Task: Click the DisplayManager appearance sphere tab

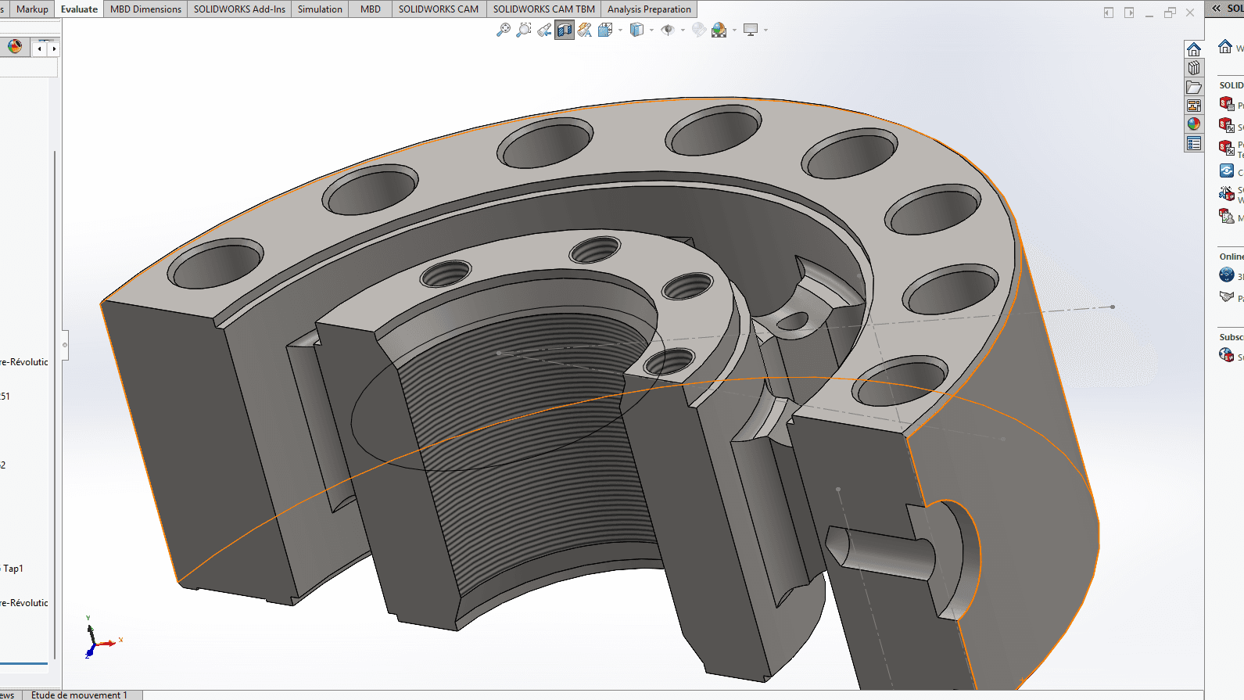Action: pyautogui.click(x=15, y=47)
